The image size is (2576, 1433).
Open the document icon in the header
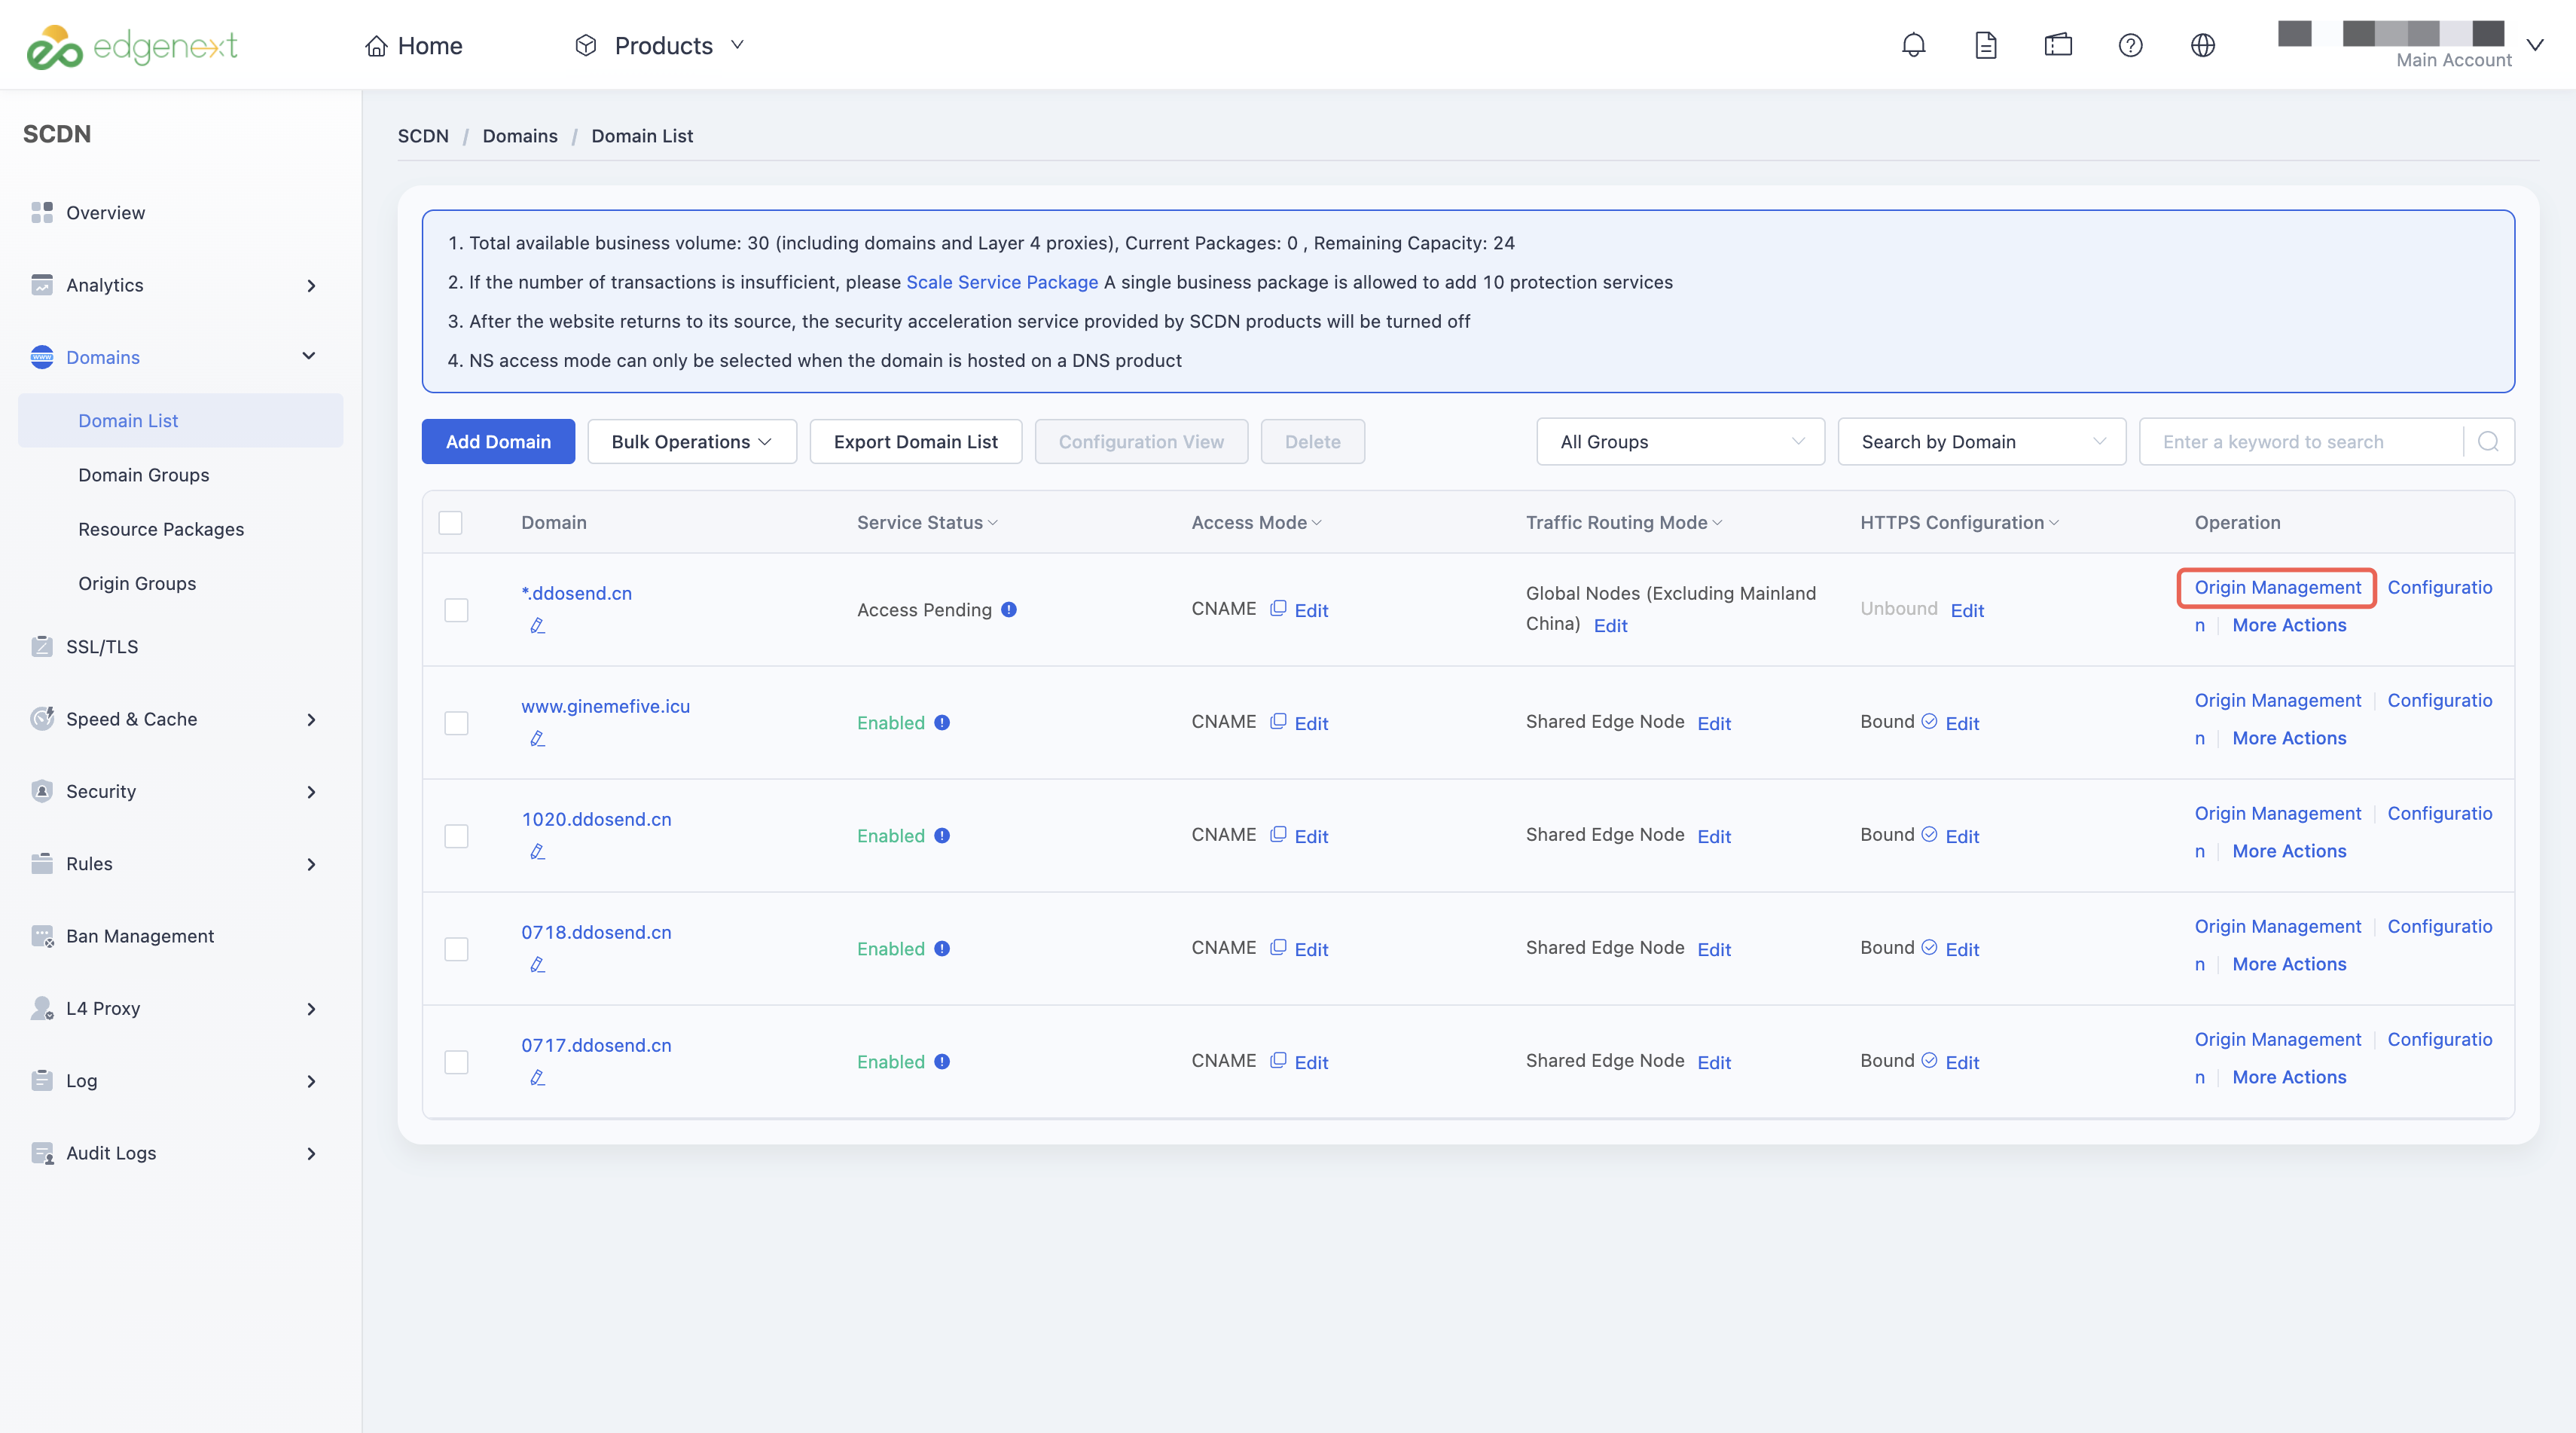(1986, 45)
